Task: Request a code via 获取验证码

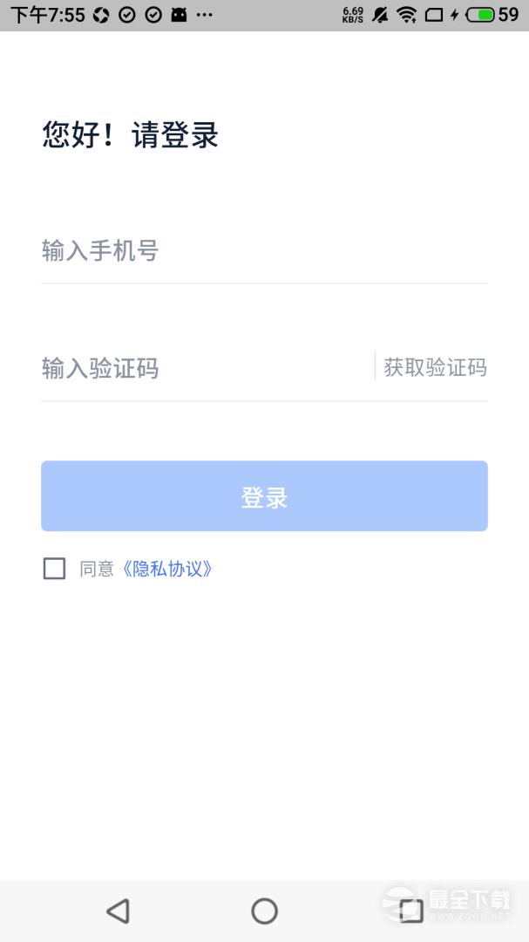Action: 433,367
